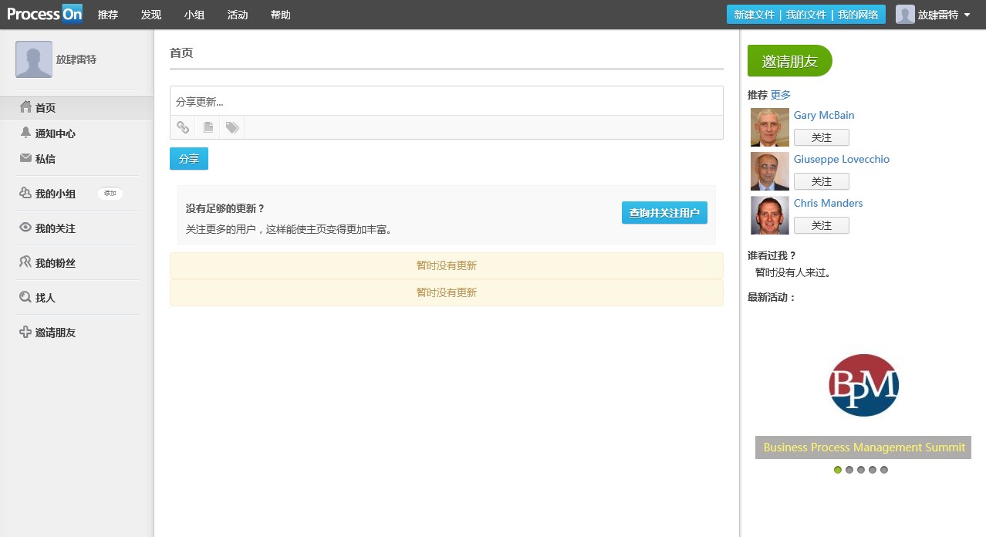The width and height of the screenshot is (986, 537).
Task: Open Giuseppe Lovecchio's profile link
Action: [842, 159]
